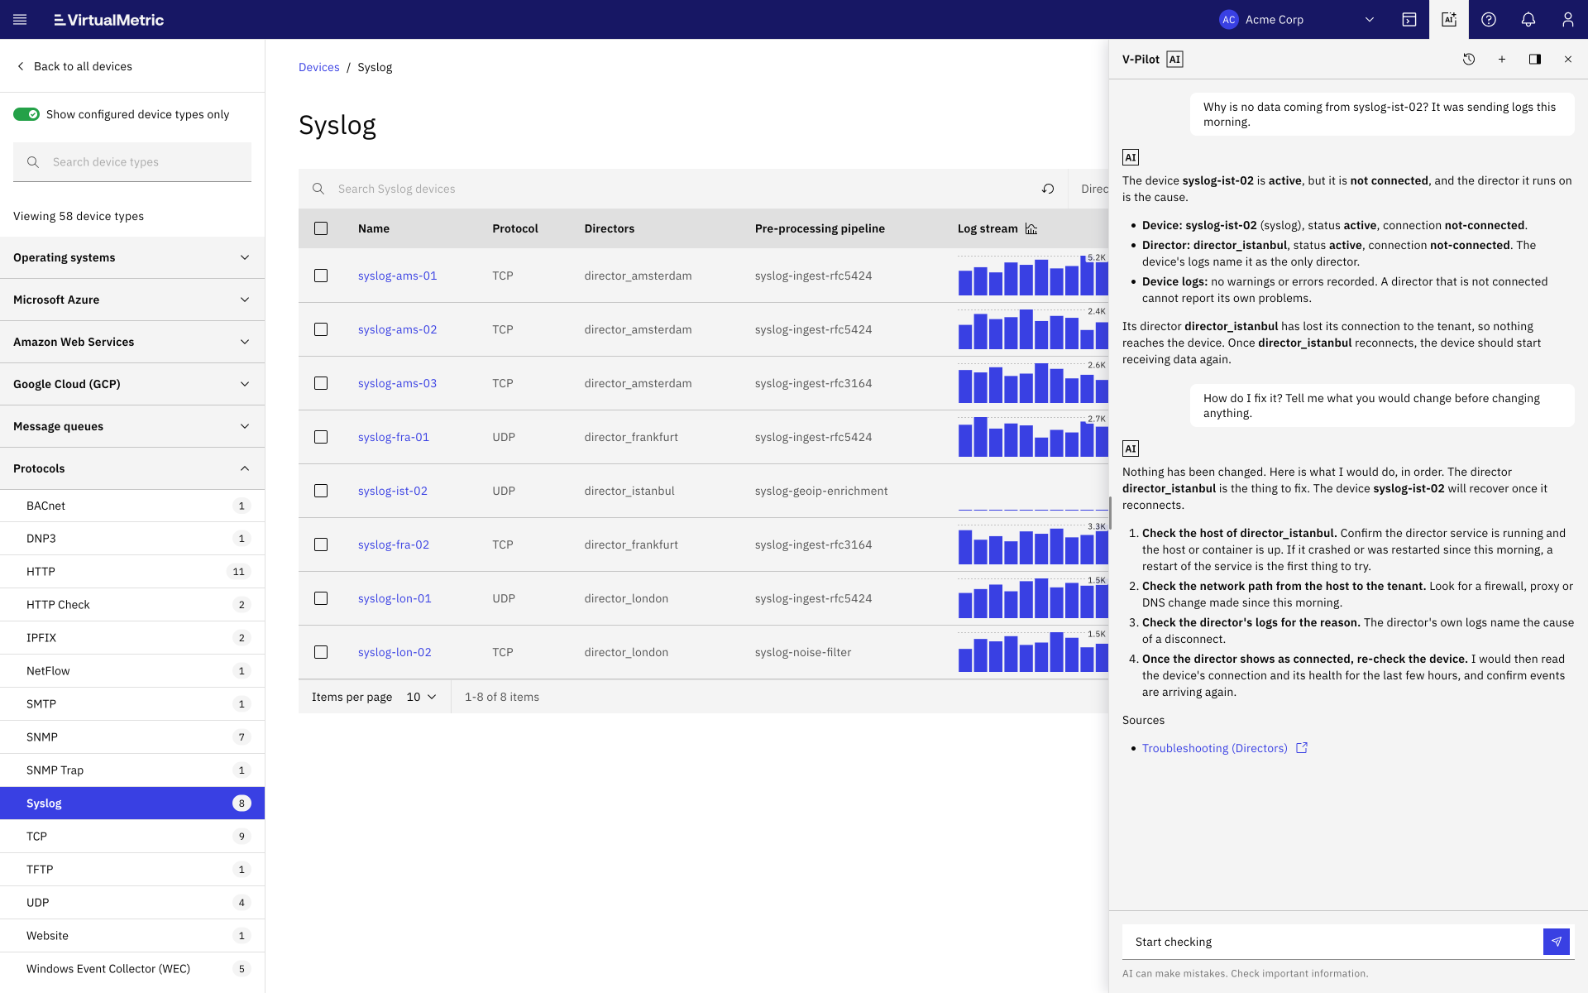Open the help question mark icon

1489,20
